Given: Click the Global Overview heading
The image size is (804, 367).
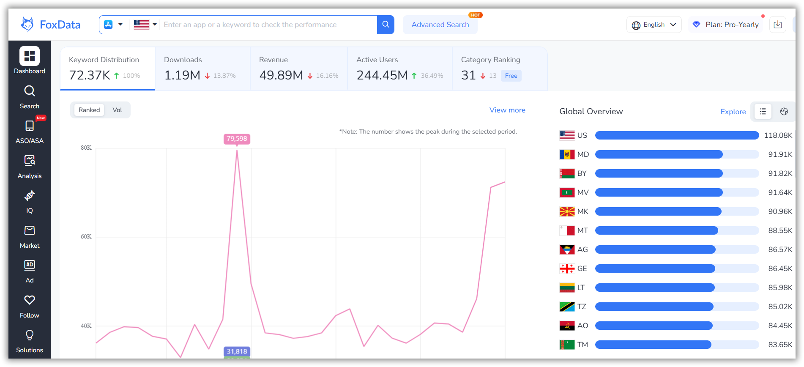Looking at the screenshot, I should pos(591,111).
